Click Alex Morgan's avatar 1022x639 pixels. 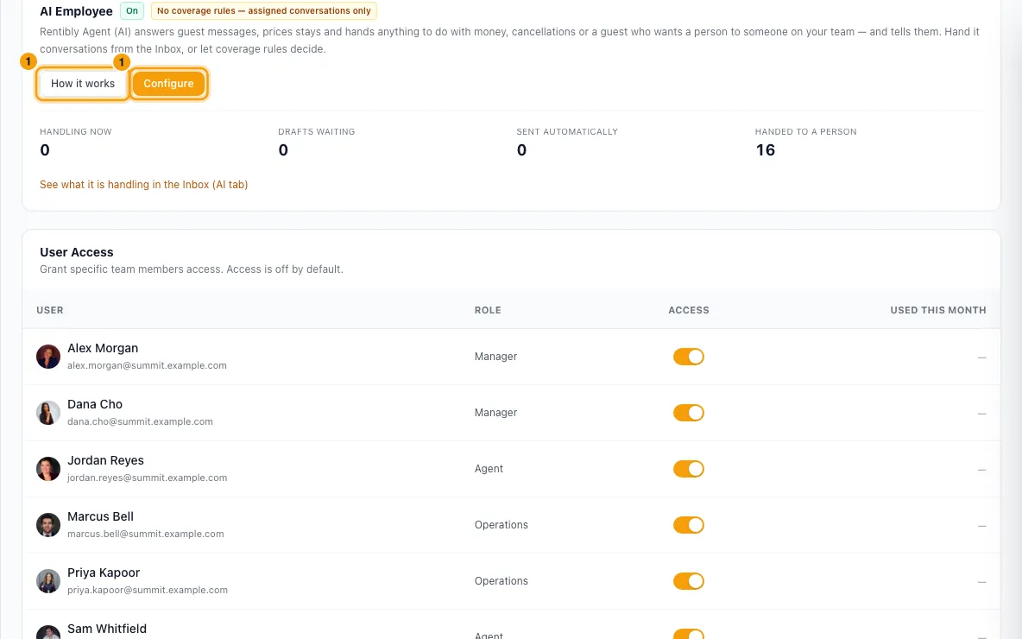coord(48,357)
